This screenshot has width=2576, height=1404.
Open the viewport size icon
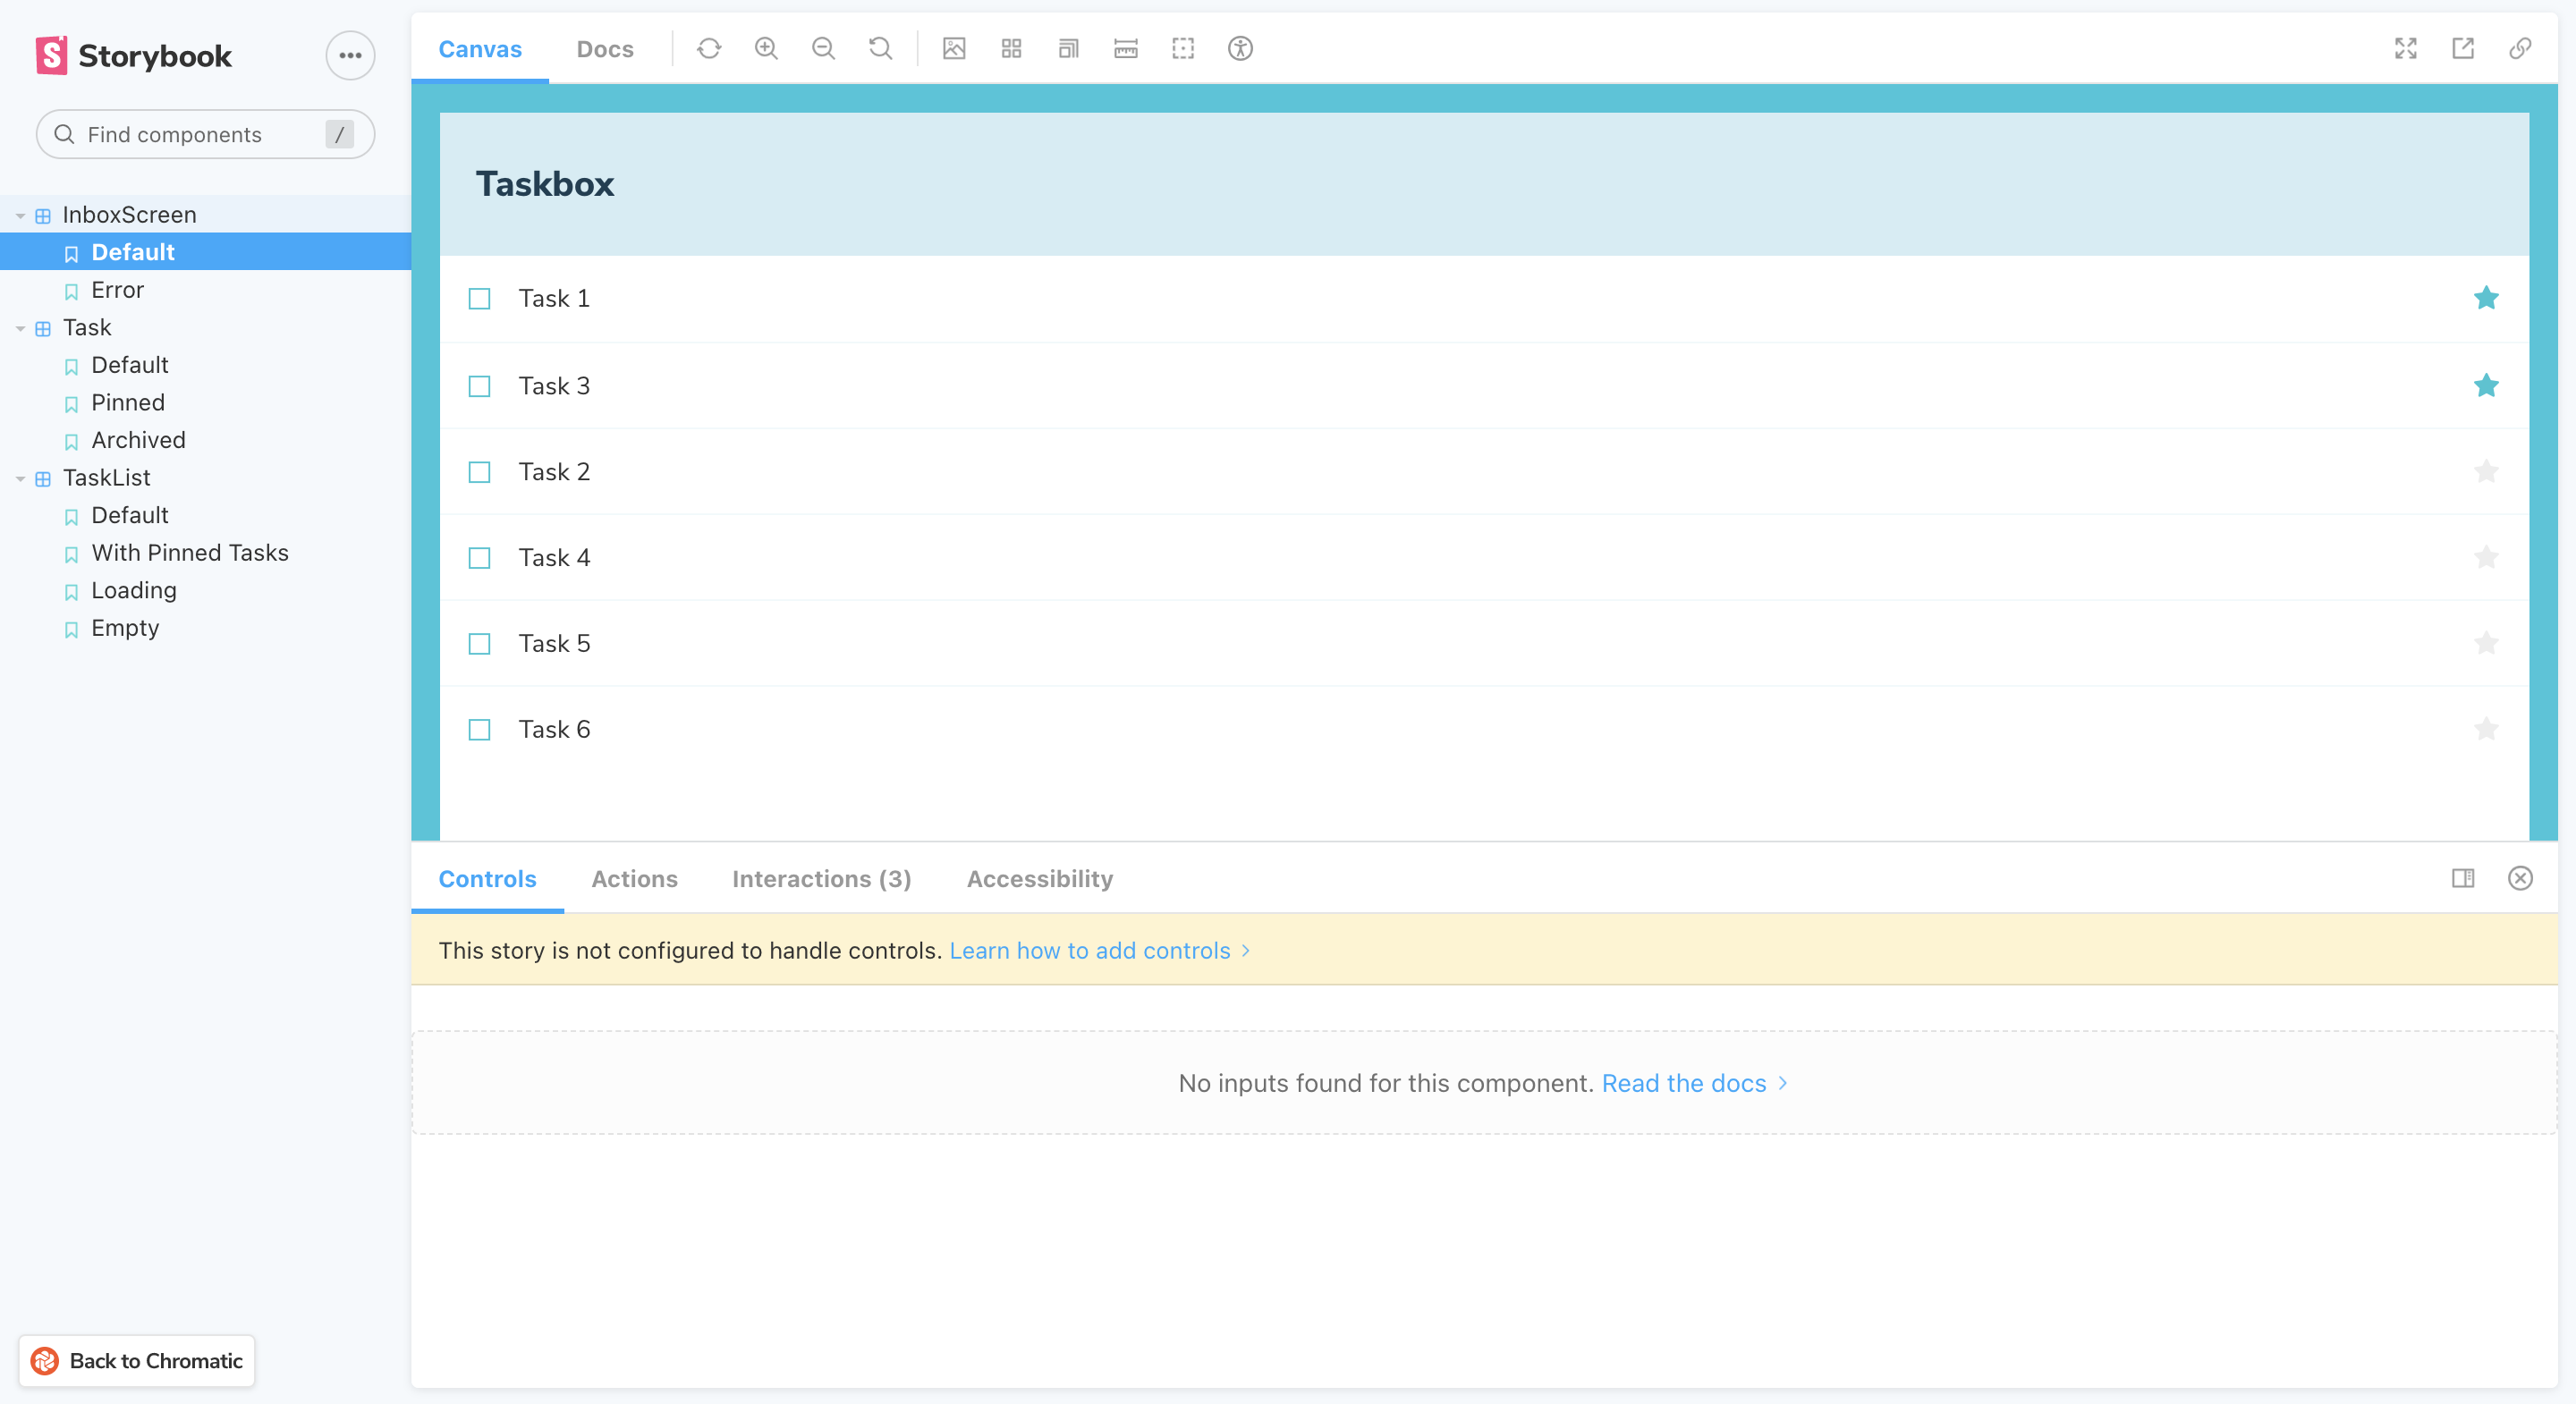(1068, 48)
